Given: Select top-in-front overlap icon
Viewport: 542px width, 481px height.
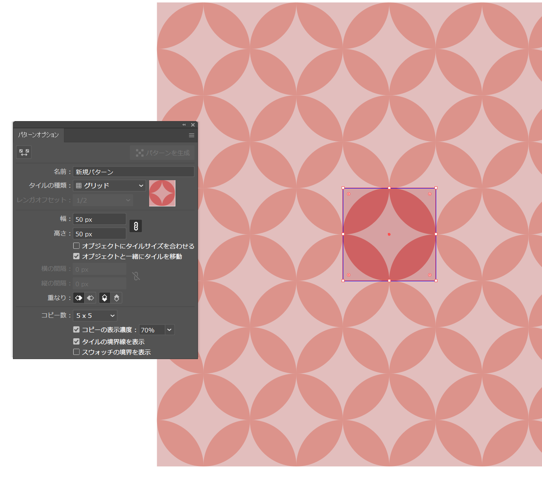Looking at the screenshot, I should [105, 298].
